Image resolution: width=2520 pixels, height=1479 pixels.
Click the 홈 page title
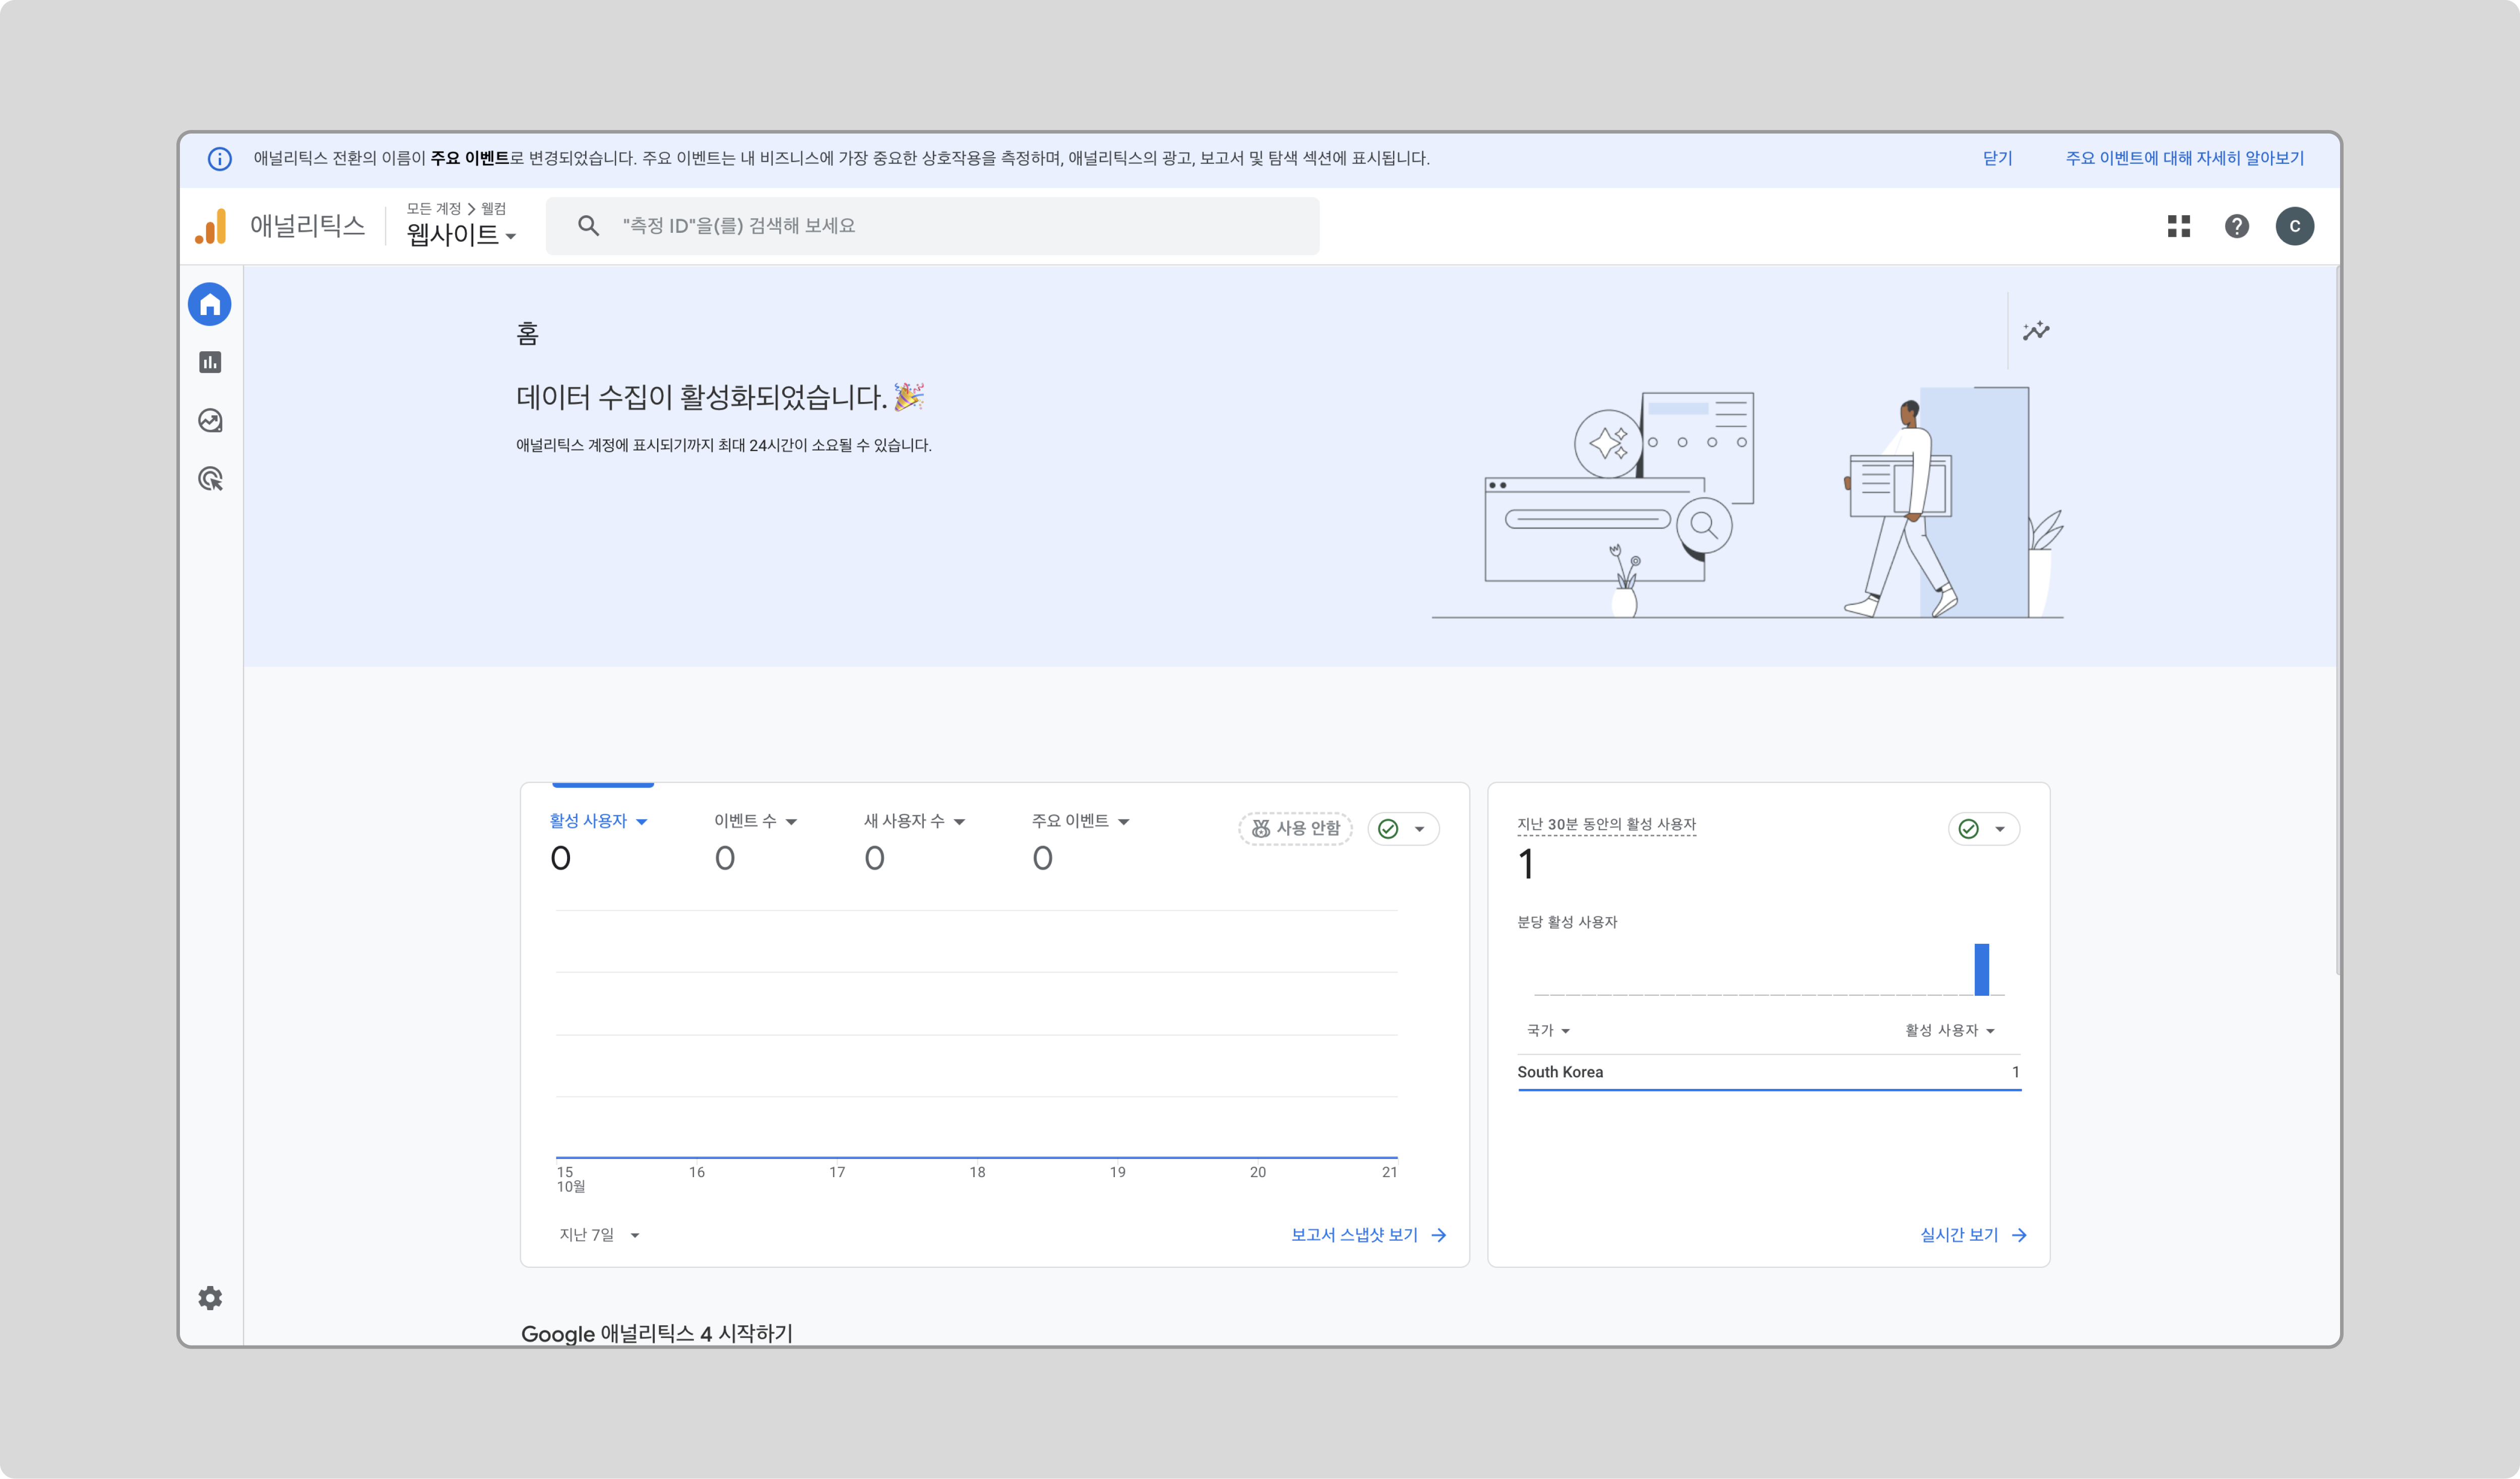(528, 334)
